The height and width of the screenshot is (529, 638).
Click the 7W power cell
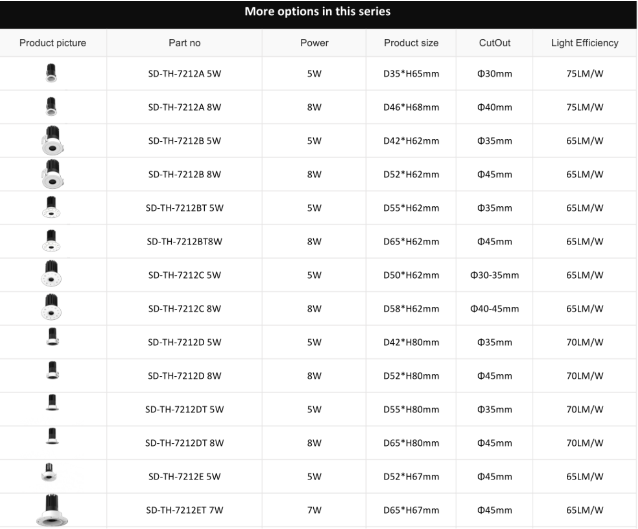pos(314,510)
